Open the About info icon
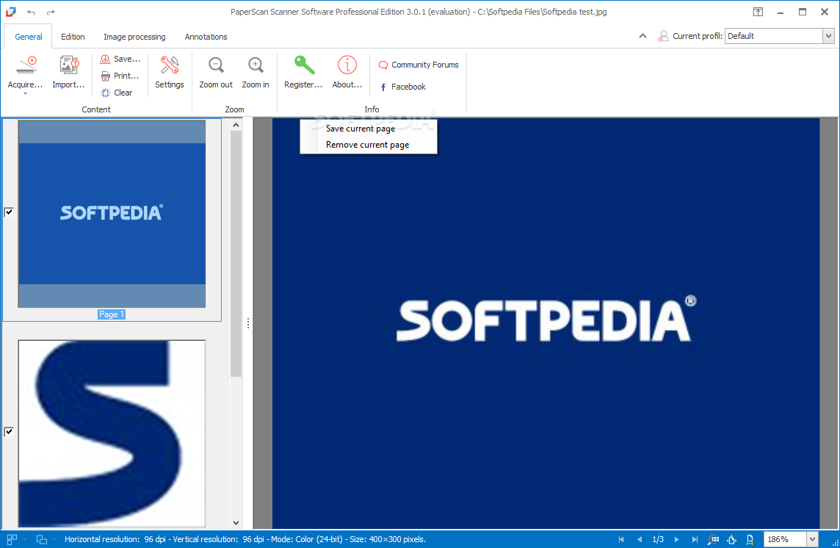The height and width of the screenshot is (548, 840). [347, 66]
